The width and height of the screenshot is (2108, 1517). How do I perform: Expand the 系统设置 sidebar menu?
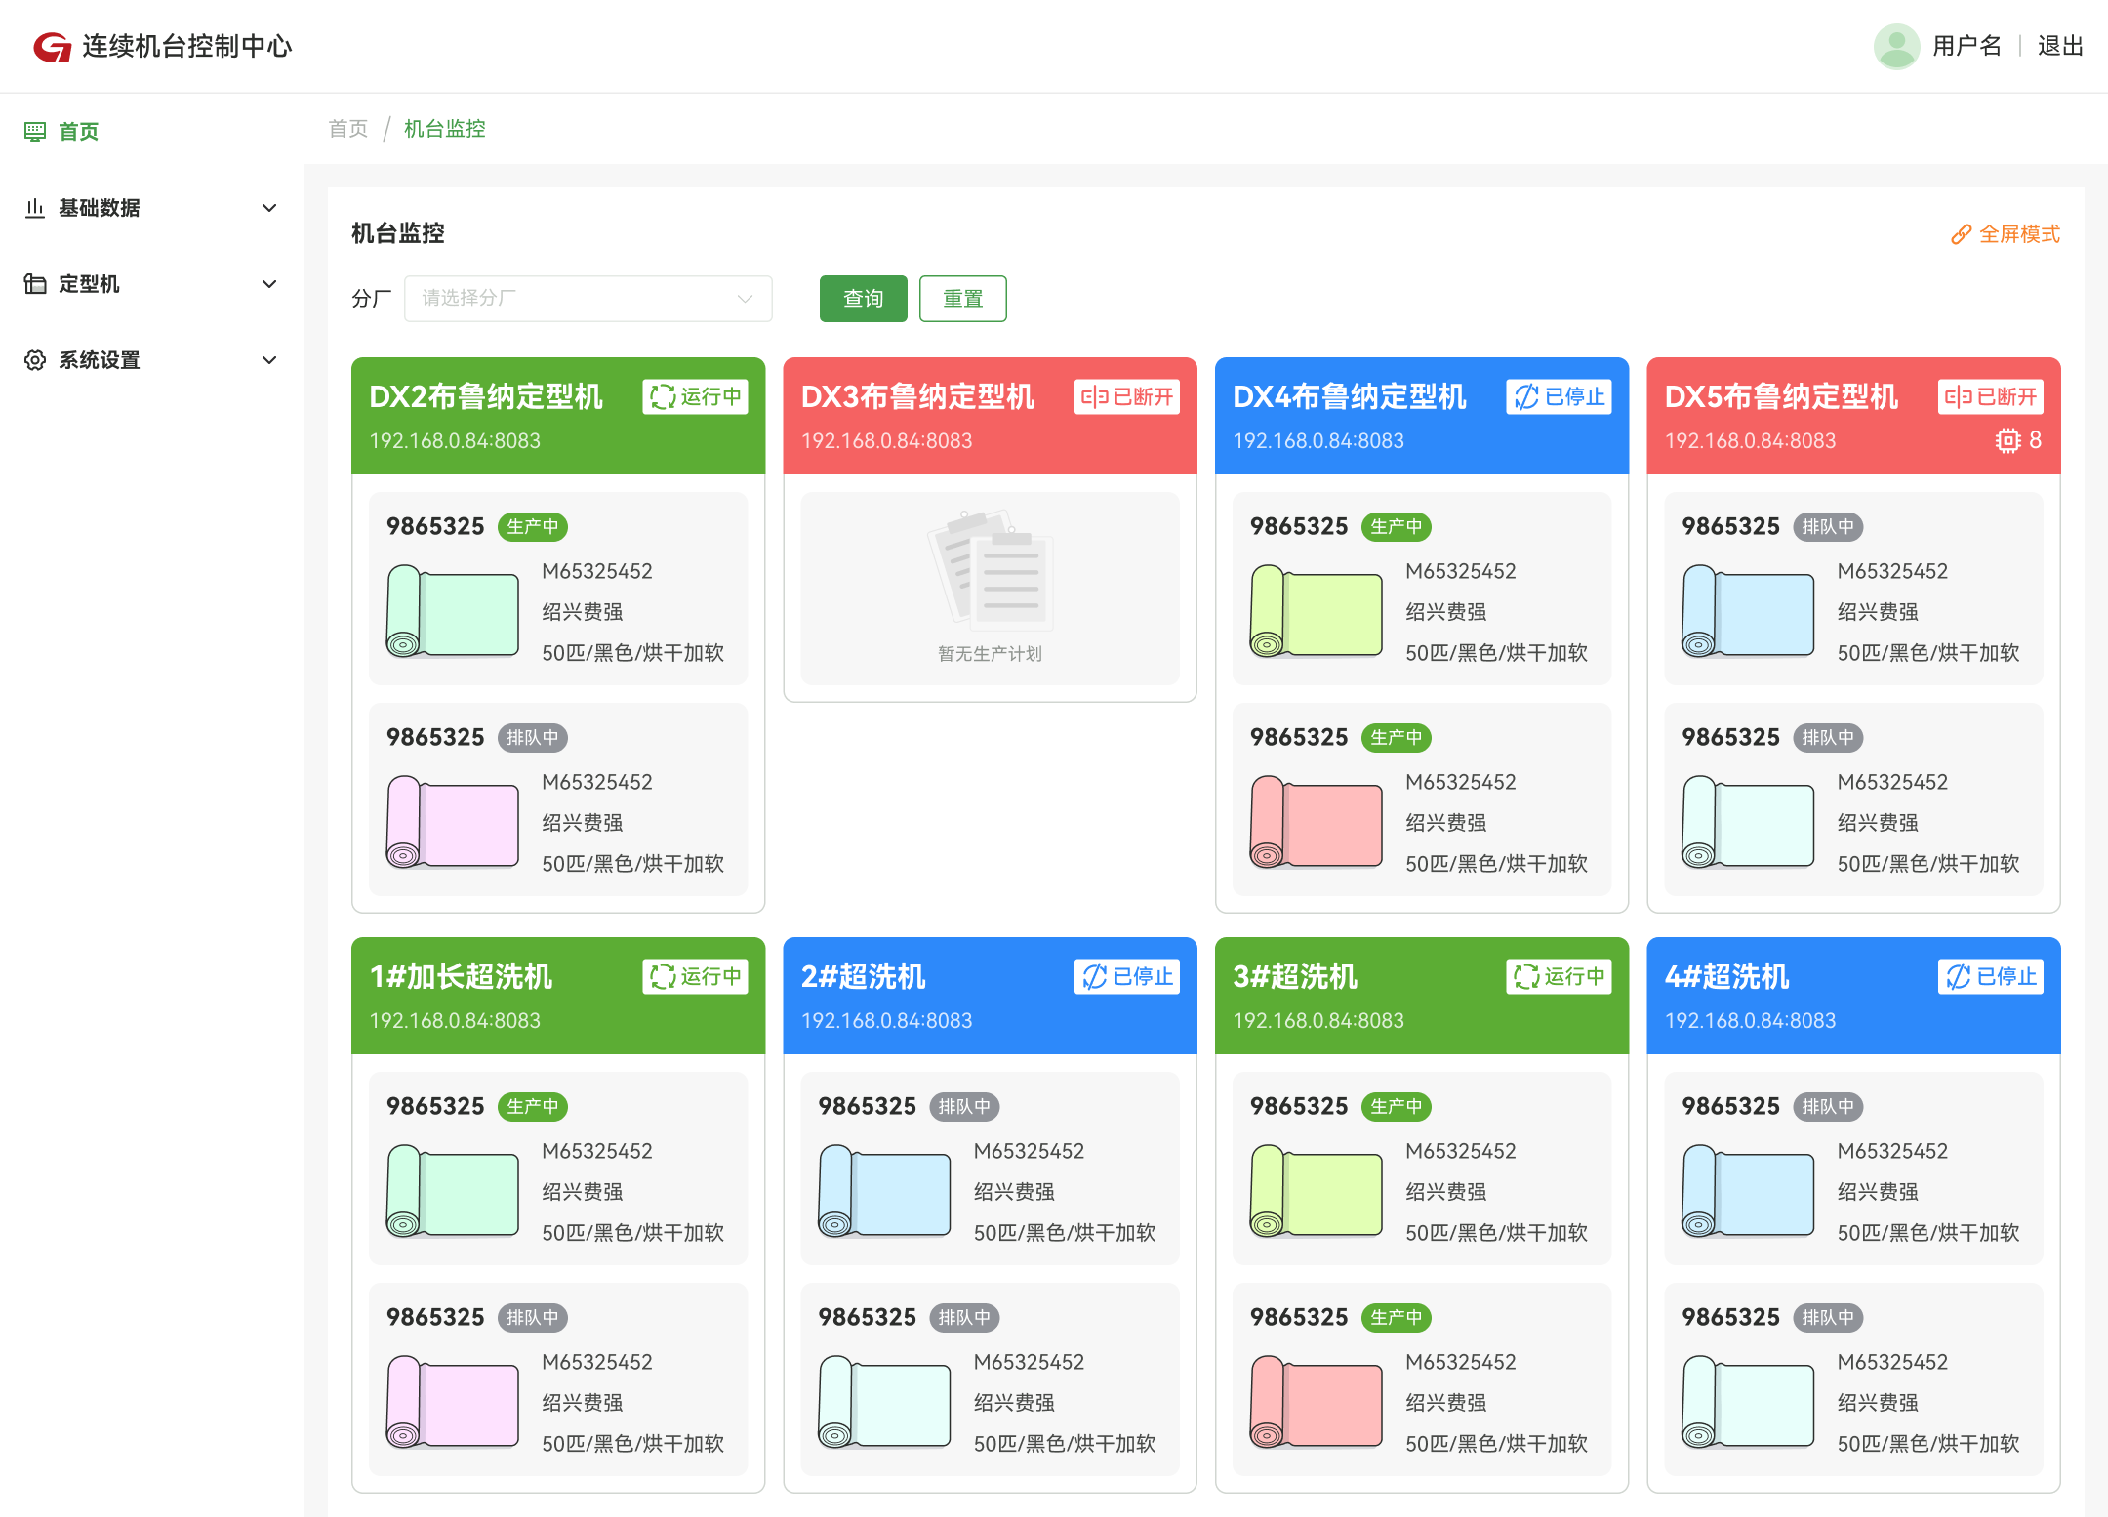pyautogui.click(x=151, y=360)
